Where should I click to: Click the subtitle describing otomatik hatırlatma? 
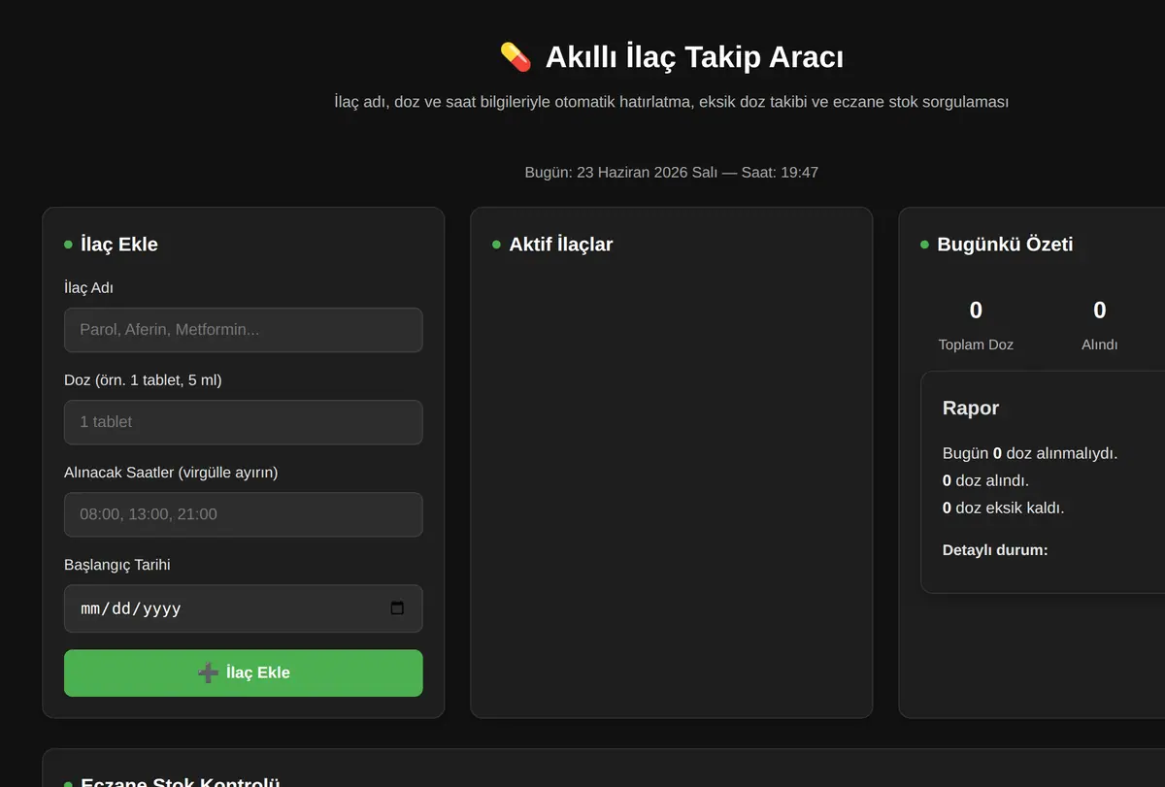[x=671, y=102]
